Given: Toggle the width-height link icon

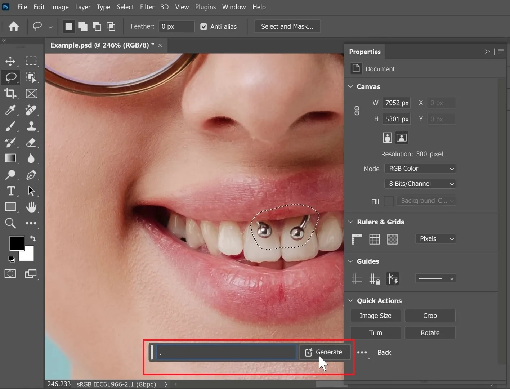Looking at the screenshot, I should (x=357, y=111).
